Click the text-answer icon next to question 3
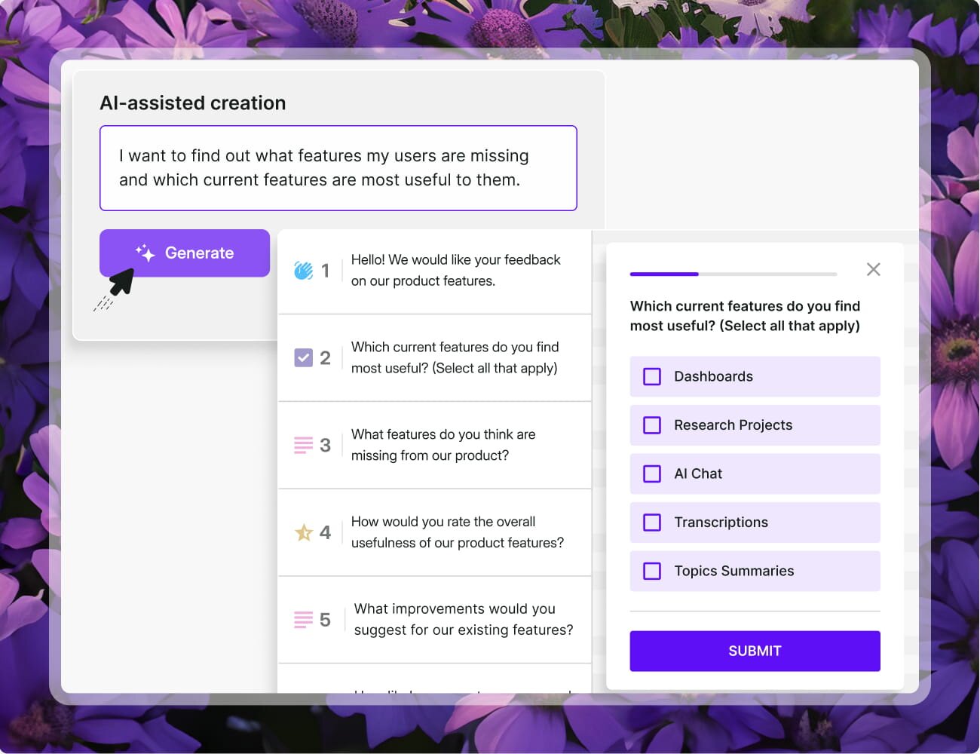 tap(303, 445)
